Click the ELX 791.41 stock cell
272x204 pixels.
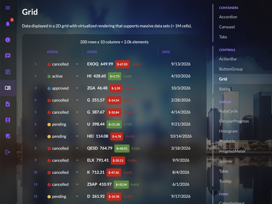[98, 160]
